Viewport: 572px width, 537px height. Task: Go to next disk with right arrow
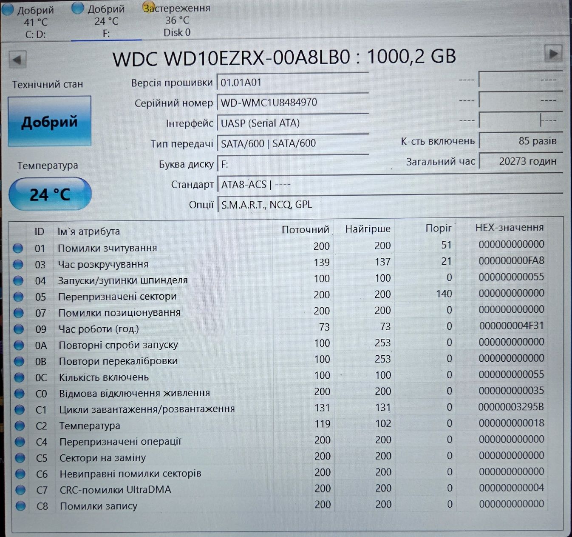(x=553, y=54)
